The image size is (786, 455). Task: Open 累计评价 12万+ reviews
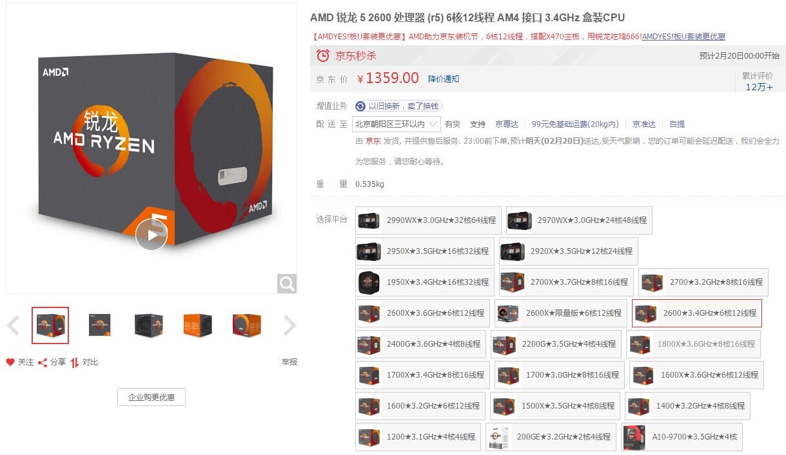click(758, 82)
